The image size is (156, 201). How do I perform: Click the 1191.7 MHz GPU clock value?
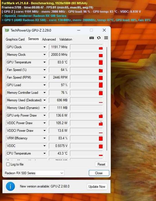(x=59, y=47)
